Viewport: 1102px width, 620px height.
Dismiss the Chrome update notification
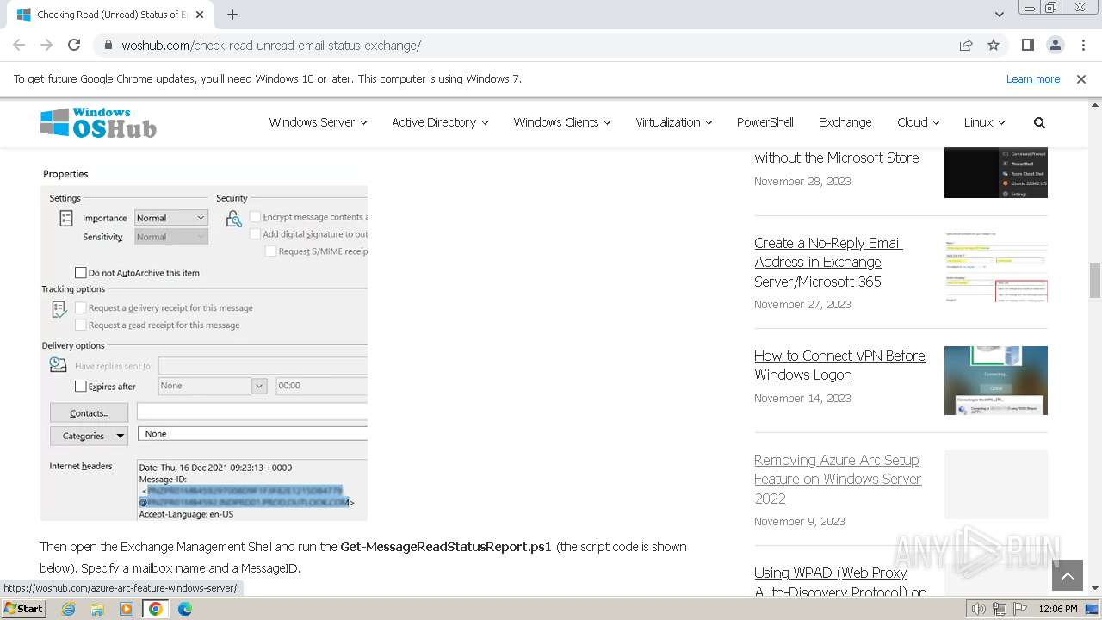(x=1081, y=78)
